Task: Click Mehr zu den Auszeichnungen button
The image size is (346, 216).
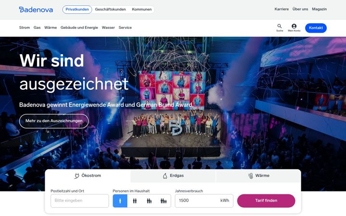Action: 54,121
